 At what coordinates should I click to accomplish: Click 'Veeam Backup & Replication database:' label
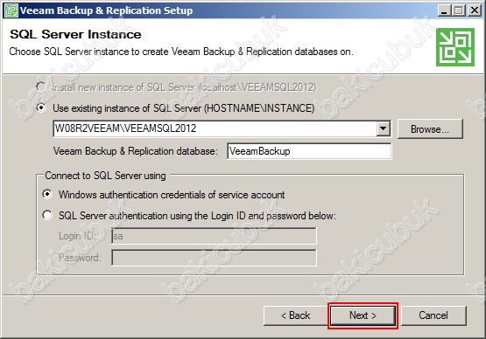pos(136,151)
